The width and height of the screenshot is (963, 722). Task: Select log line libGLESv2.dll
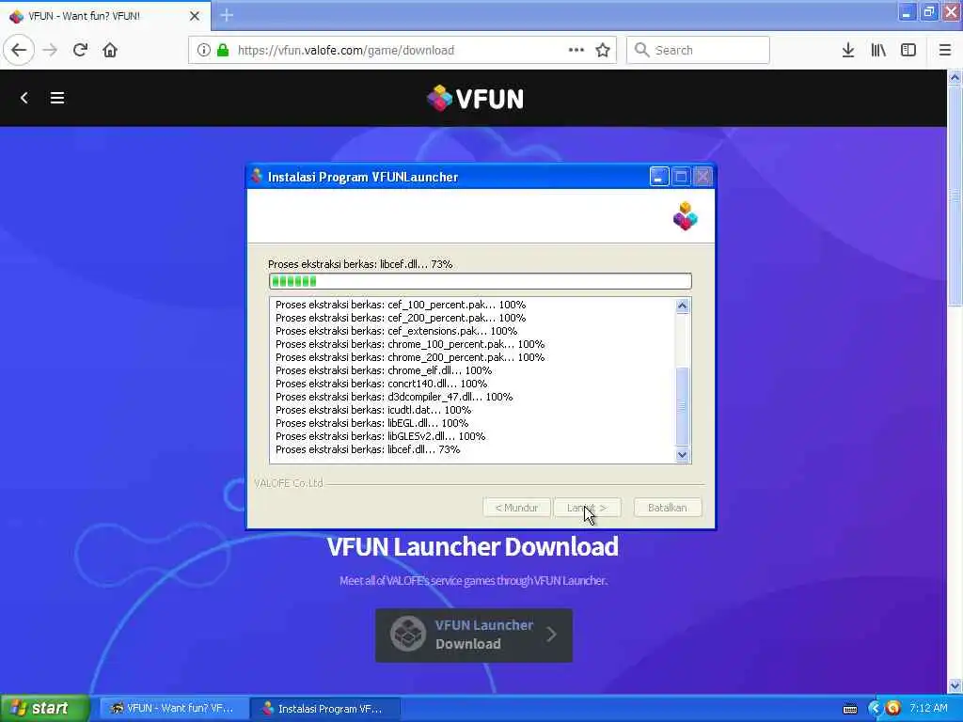380,436
